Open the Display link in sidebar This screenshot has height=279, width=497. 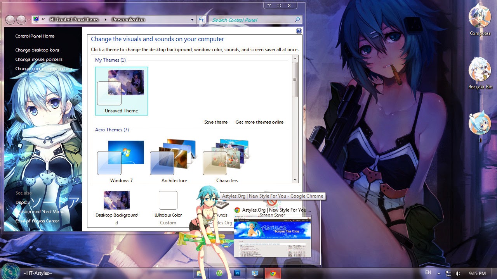tap(23, 202)
